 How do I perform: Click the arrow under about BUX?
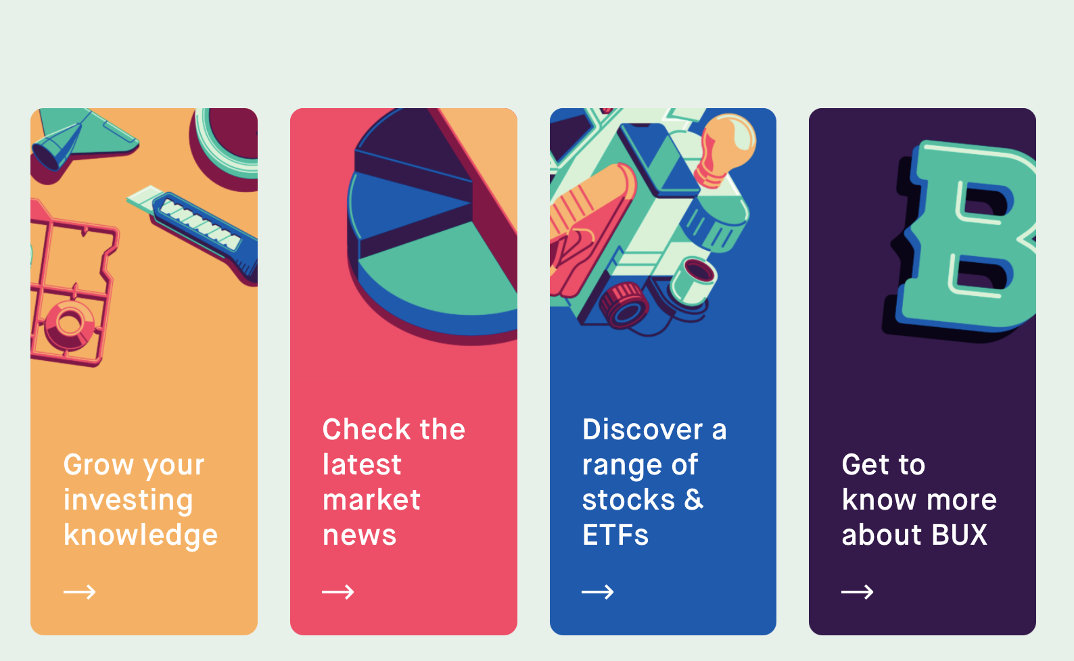click(x=858, y=592)
